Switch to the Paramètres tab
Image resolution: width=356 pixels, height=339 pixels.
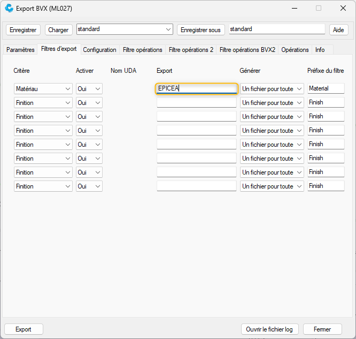[20, 50]
